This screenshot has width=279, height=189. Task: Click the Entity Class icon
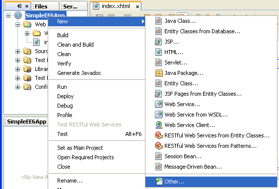158,83
